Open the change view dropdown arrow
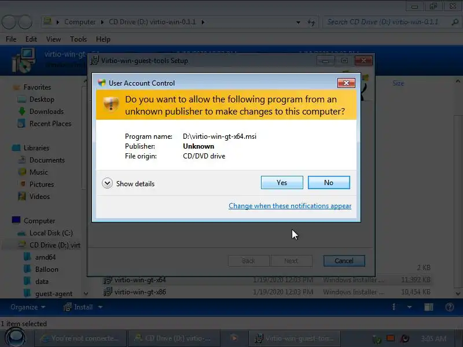 [x=409, y=307]
